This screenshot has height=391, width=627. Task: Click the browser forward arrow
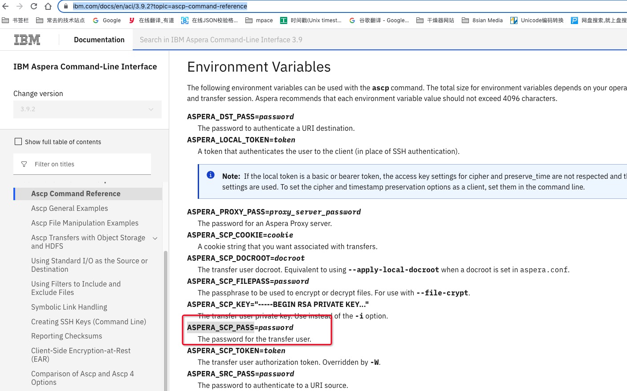point(20,6)
